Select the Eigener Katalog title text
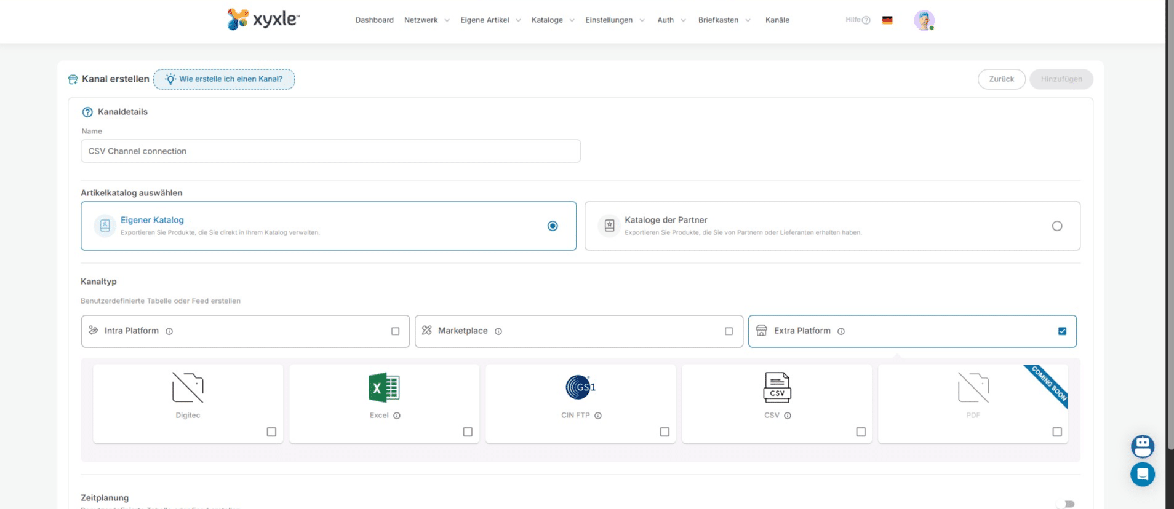The width and height of the screenshot is (1174, 509). click(152, 220)
